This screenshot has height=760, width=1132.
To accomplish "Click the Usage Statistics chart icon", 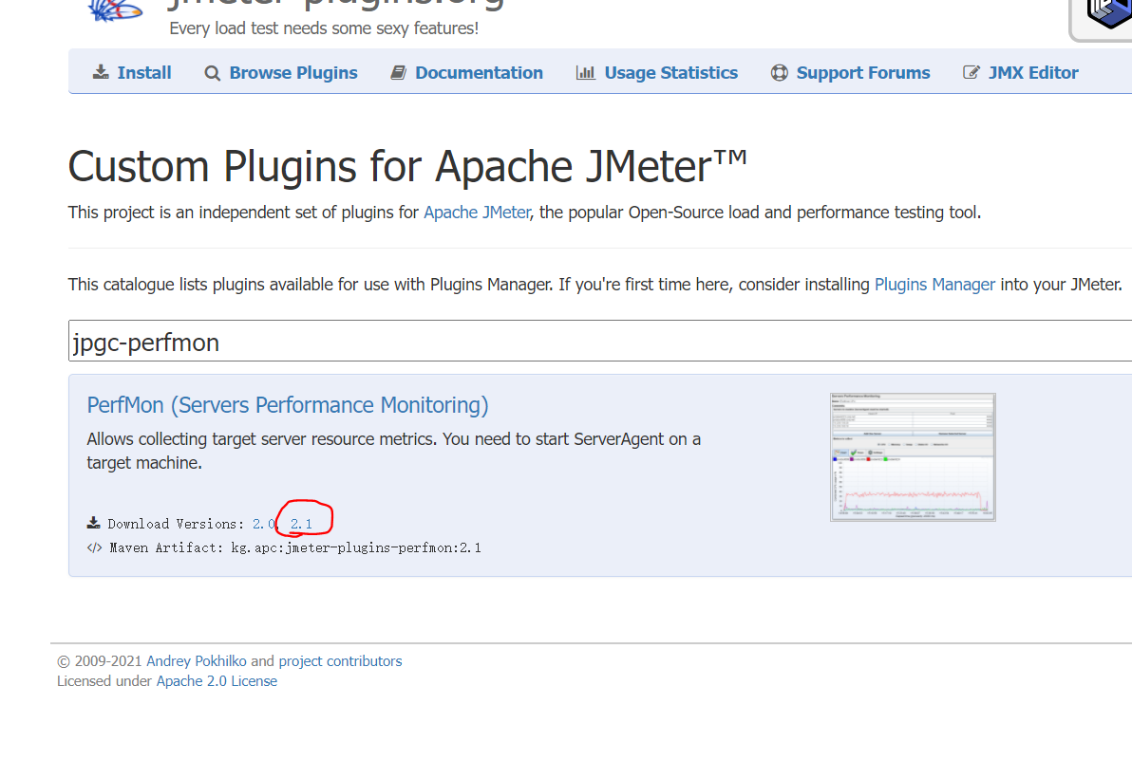I will [586, 72].
